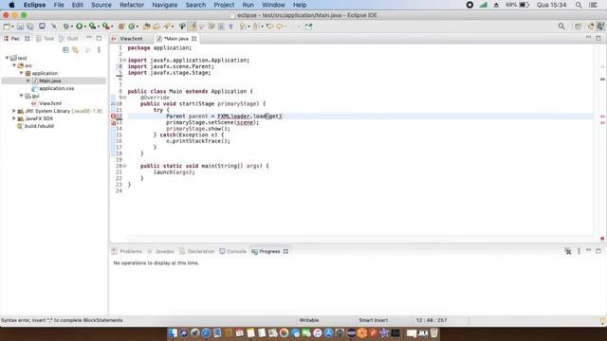Maximize the bottom Progress panel
607x341 pixels.
pos(598,251)
